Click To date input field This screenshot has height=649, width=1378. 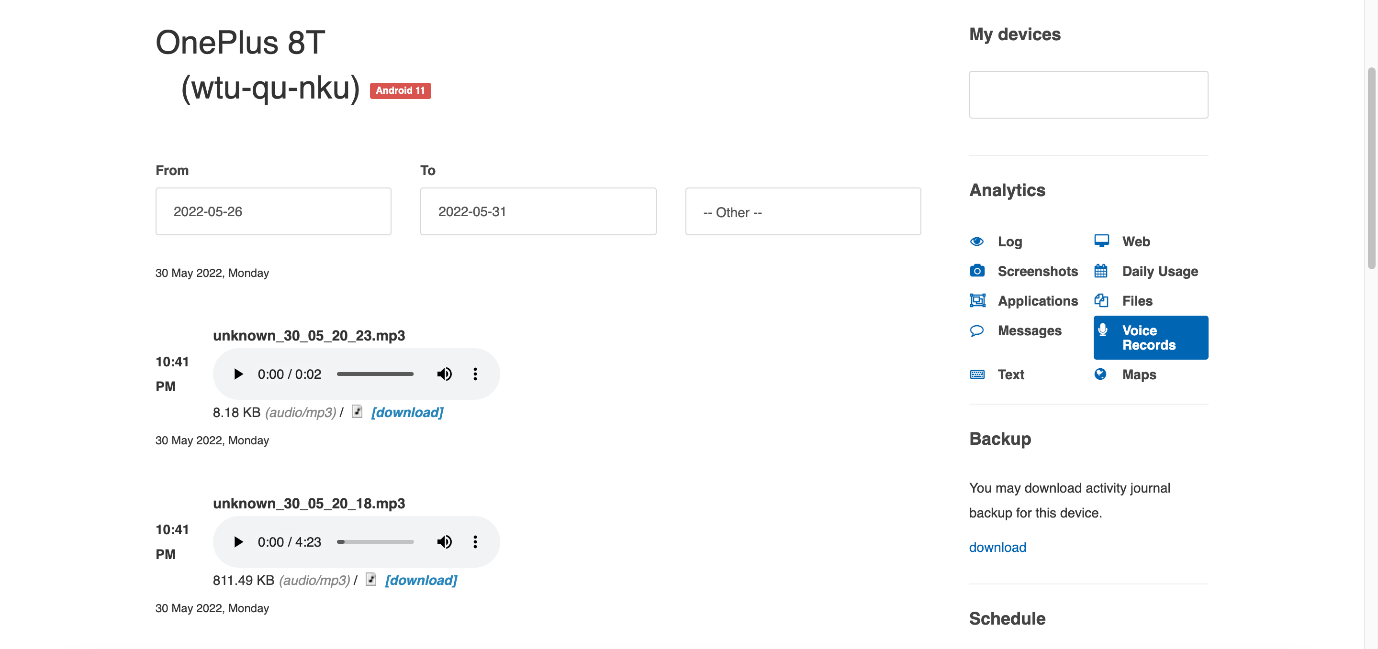tap(538, 211)
